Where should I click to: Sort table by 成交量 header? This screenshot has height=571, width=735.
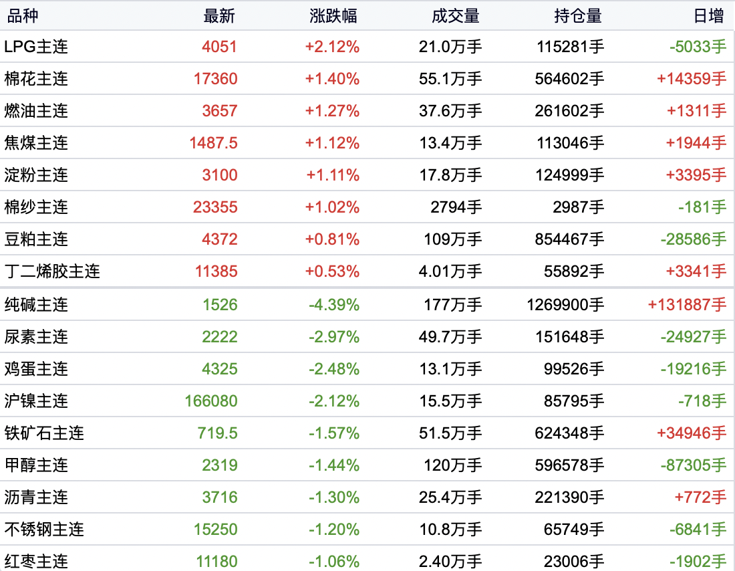pyautogui.click(x=456, y=16)
